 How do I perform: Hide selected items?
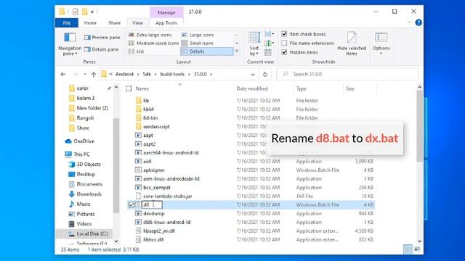tap(352, 43)
